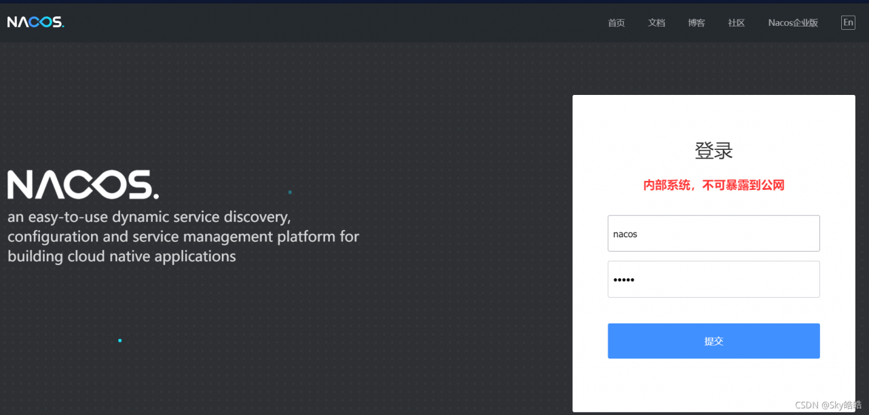Click the red 内部系统 warning text

[714, 185]
